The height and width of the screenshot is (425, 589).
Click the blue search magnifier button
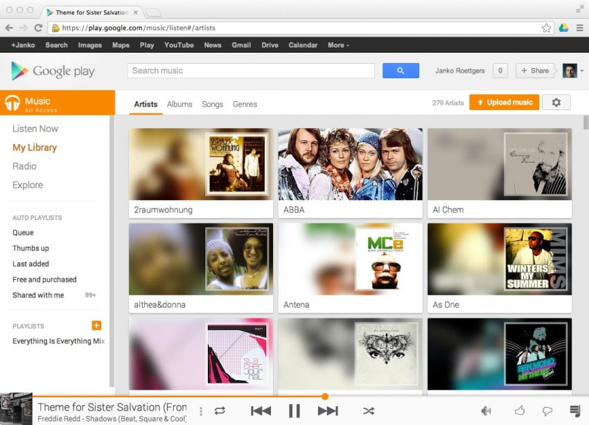tap(401, 71)
